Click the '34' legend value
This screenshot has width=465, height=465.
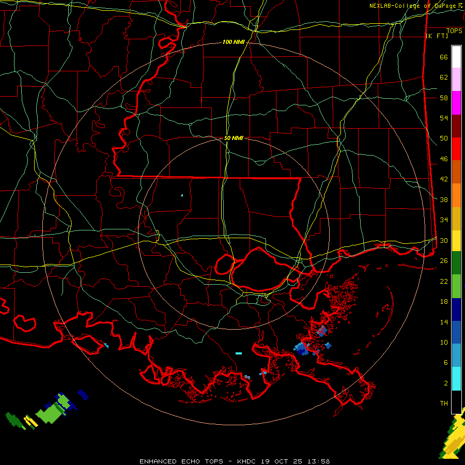click(x=444, y=220)
